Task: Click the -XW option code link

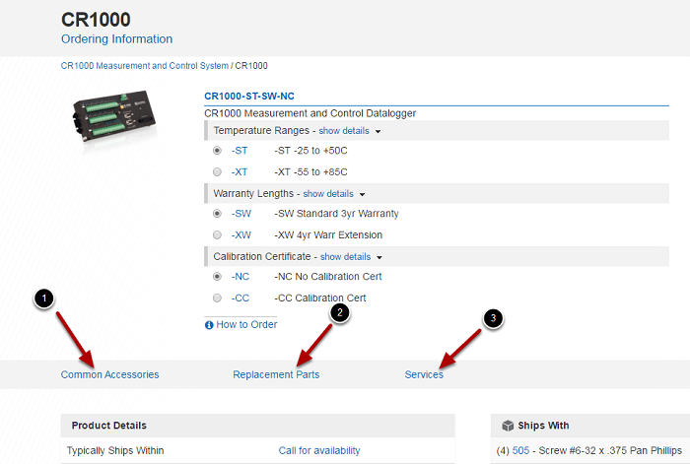Action: 241,234
